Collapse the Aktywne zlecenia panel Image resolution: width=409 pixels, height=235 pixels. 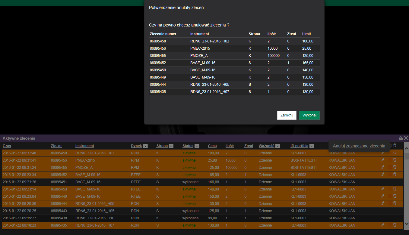coord(401,138)
